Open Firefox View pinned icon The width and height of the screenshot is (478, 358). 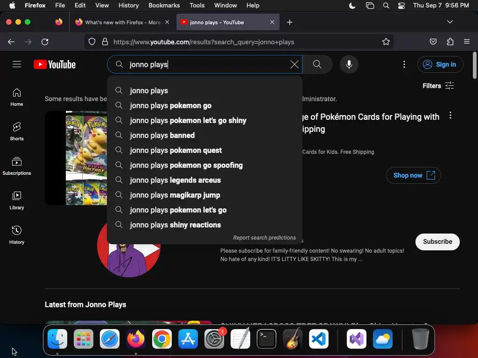(59, 22)
